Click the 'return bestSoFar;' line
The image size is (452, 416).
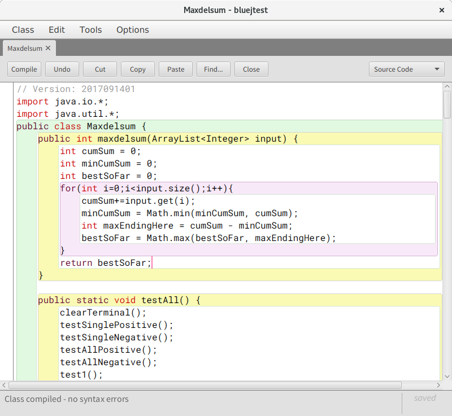click(106, 262)
